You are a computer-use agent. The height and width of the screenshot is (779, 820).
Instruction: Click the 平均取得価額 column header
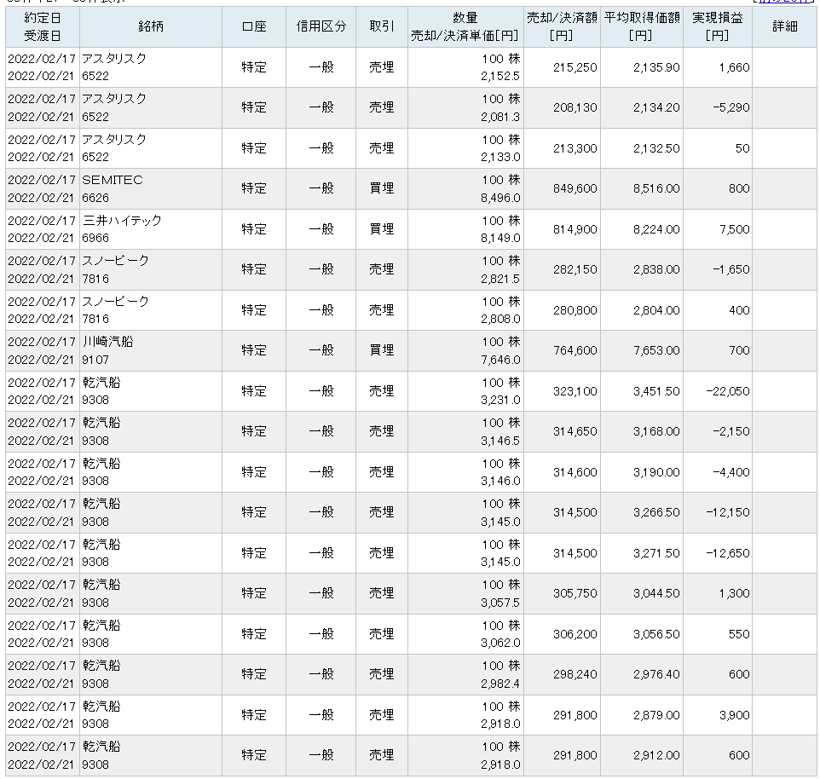tap(642, 26)
